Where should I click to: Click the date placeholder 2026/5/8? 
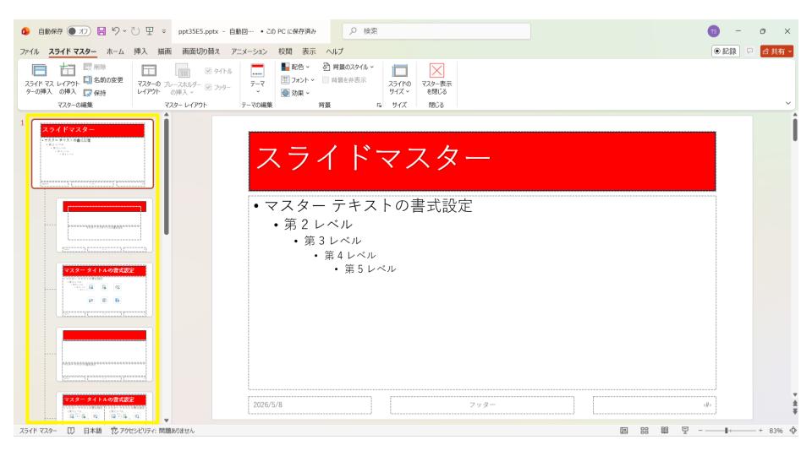[310, 404]
